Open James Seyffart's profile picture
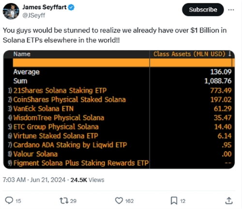Image resolution: width=242 pixels, height=209 pixels. pos(11,11)
